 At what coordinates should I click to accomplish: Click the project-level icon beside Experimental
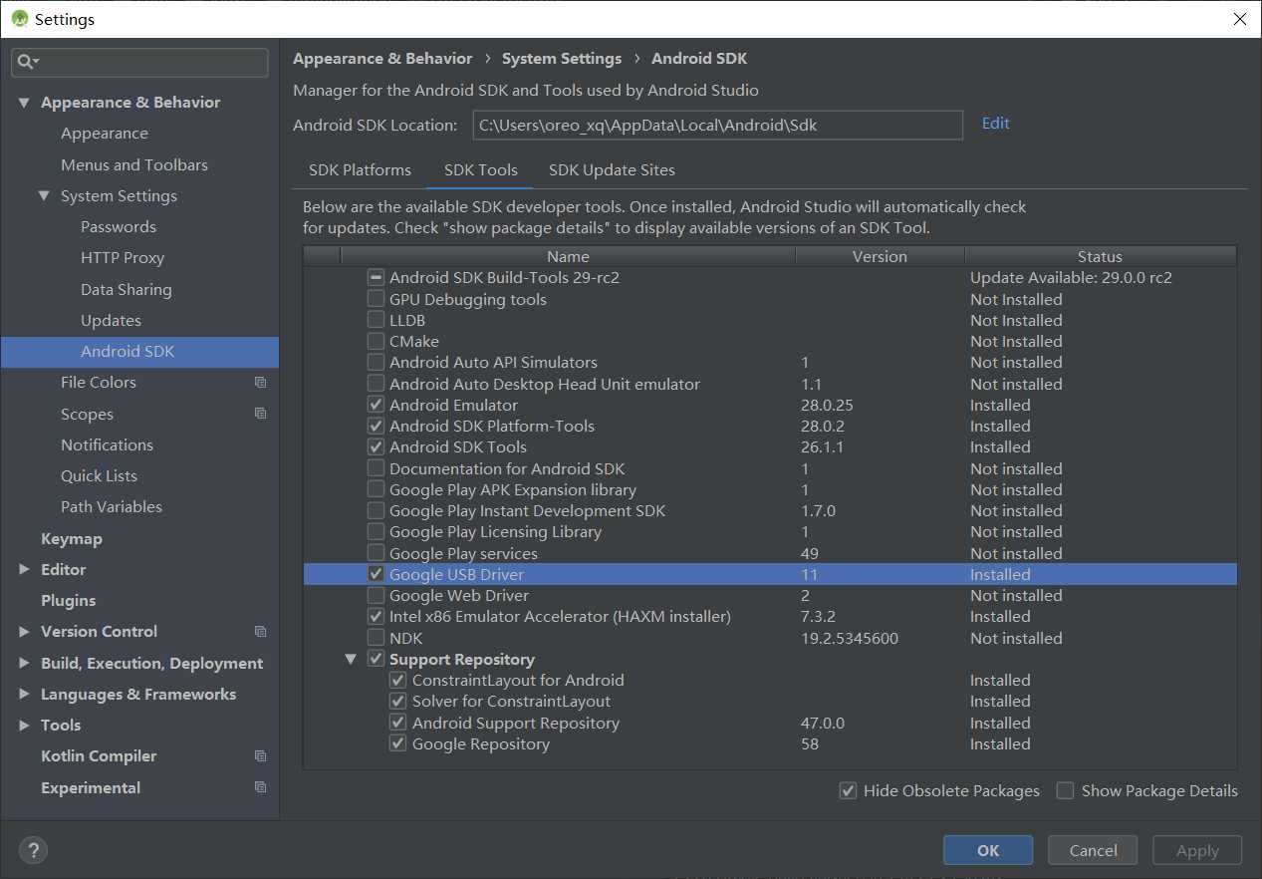point(260,787)
